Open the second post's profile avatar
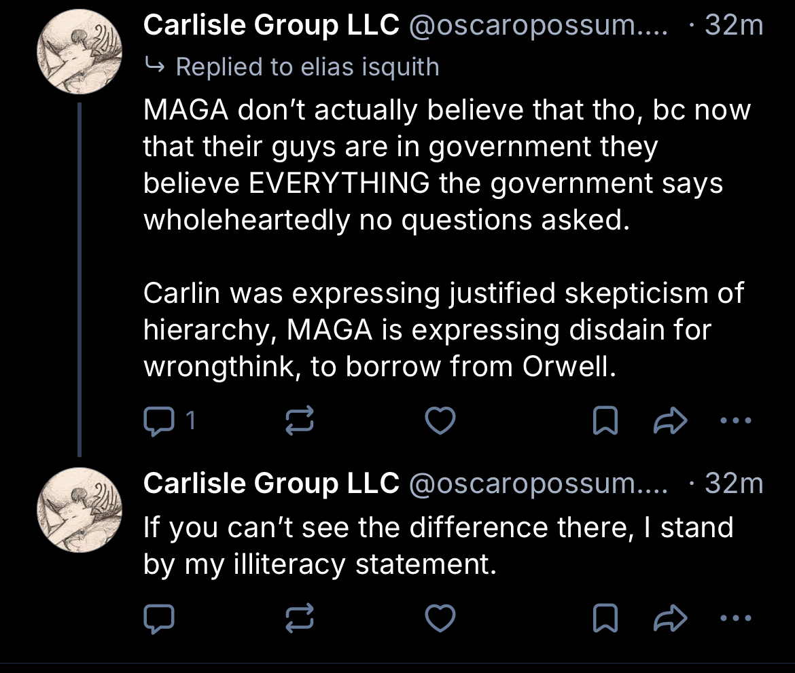Image resolution: width=795 pixels, height=673 pixels. pos(79,510)
